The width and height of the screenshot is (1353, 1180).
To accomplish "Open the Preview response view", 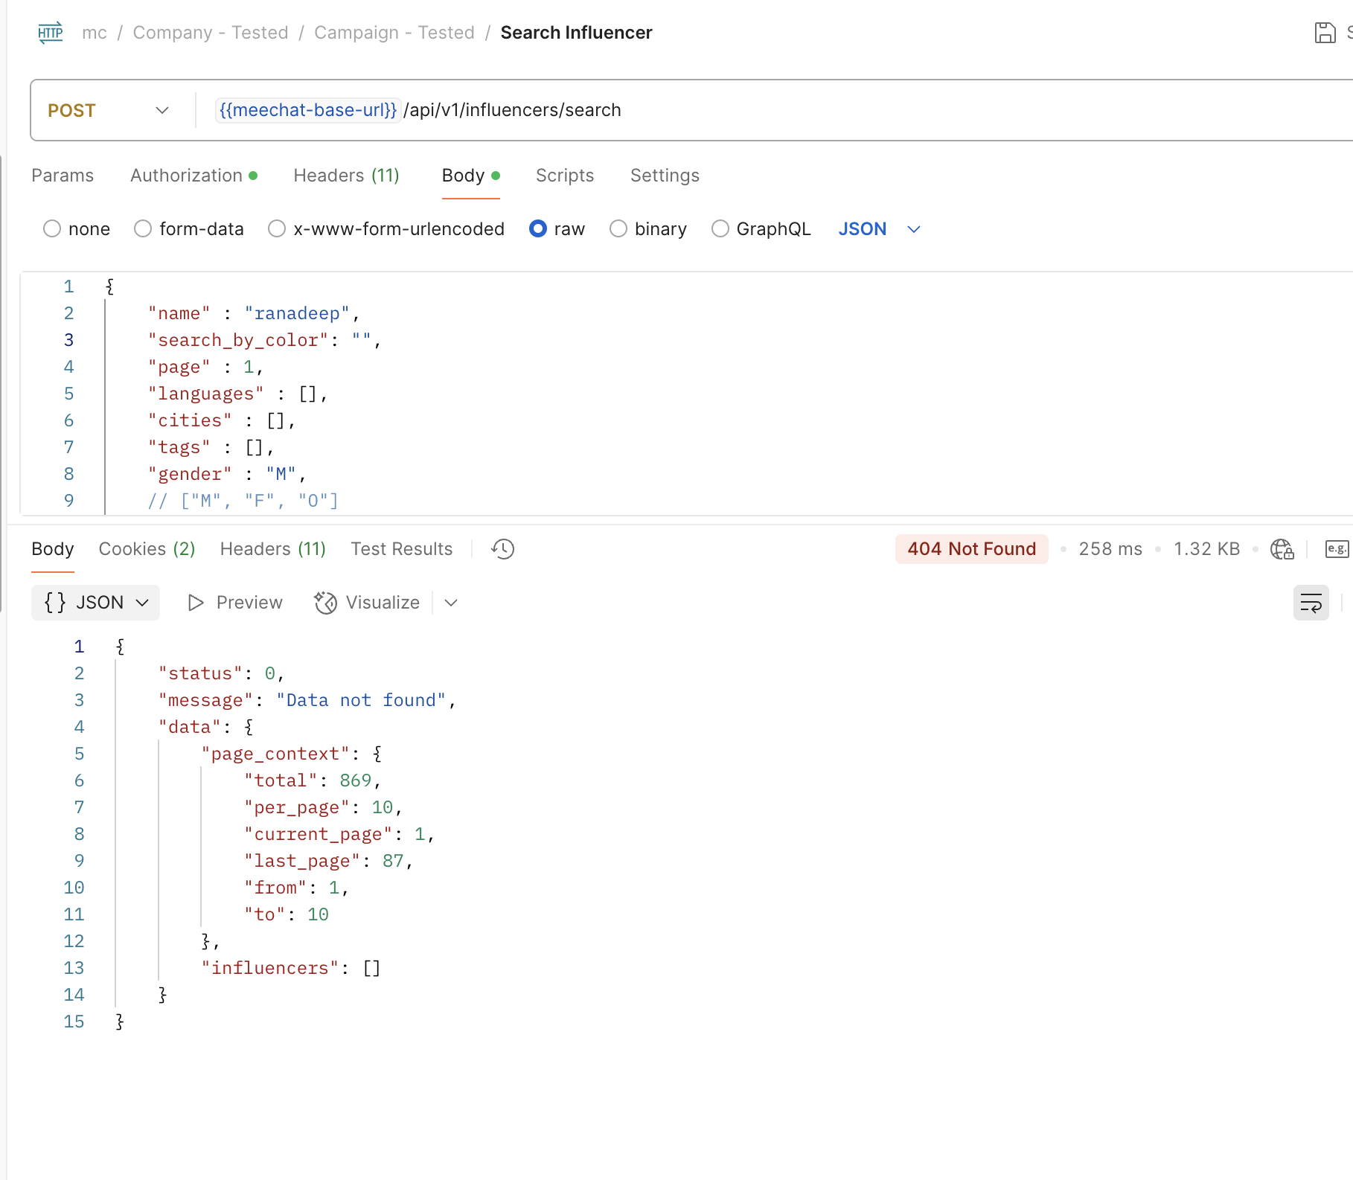I will (x=235, y=603).
